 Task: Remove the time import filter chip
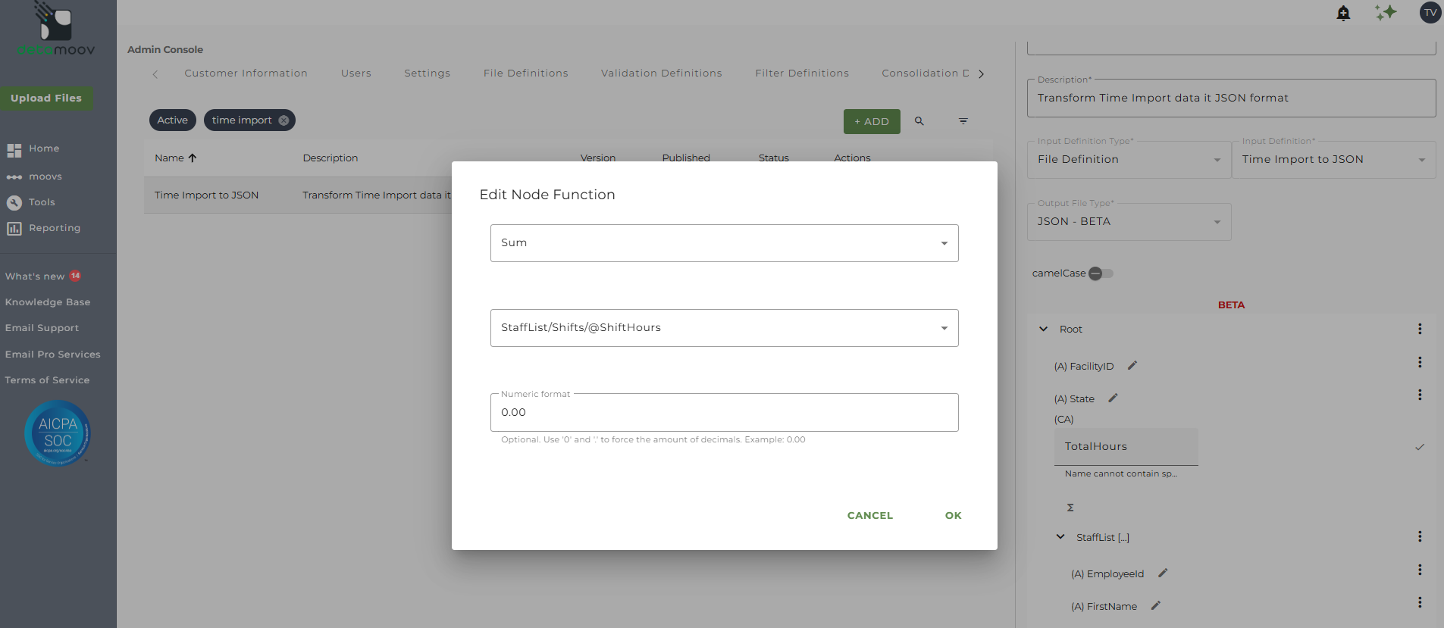click(x=283, y=120)
